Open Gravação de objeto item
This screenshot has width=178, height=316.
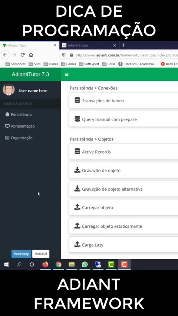pyautogui.click(x=123, y=171)
